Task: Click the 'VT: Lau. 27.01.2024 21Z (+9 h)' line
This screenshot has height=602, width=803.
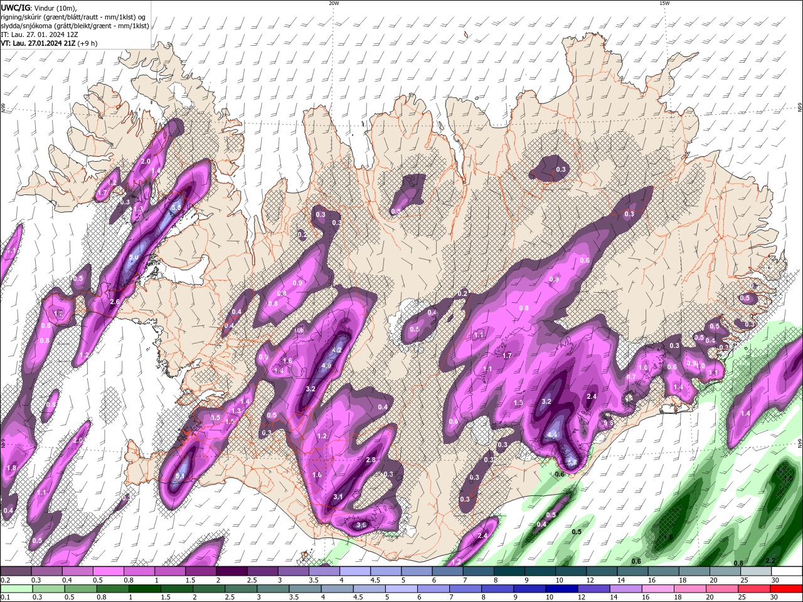Action: pos(49,43)
